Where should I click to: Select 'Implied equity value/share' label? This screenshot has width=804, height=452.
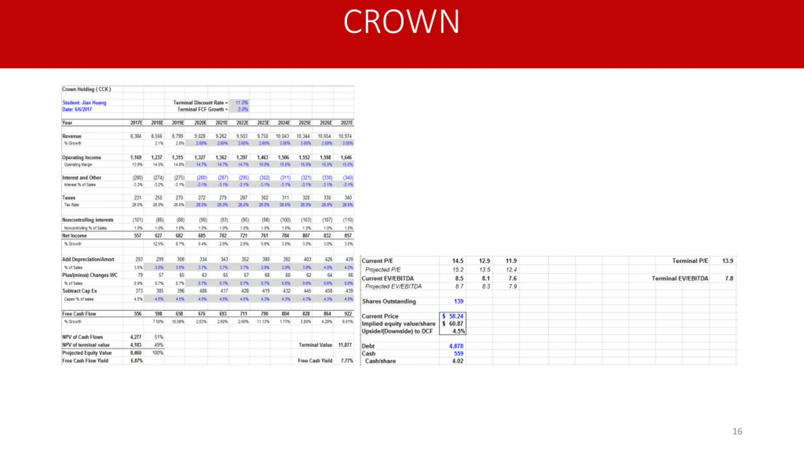coord(399,324)
